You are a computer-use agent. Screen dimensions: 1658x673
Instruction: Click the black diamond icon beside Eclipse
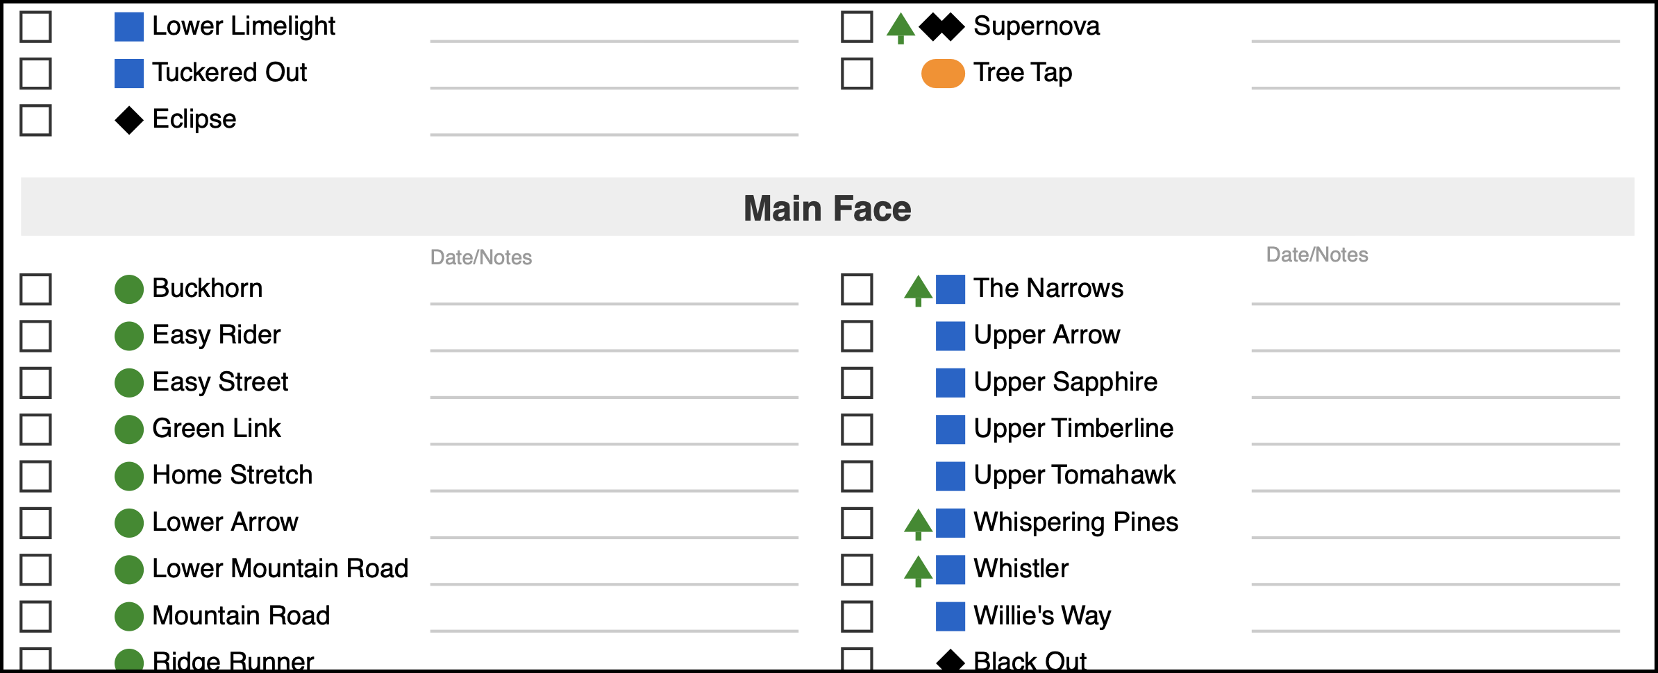[x=129, y=120]
